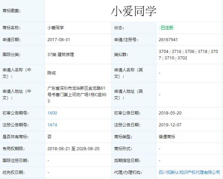
Task: Select the classification 37类 建筑修理
Action: tap(61, 55)
